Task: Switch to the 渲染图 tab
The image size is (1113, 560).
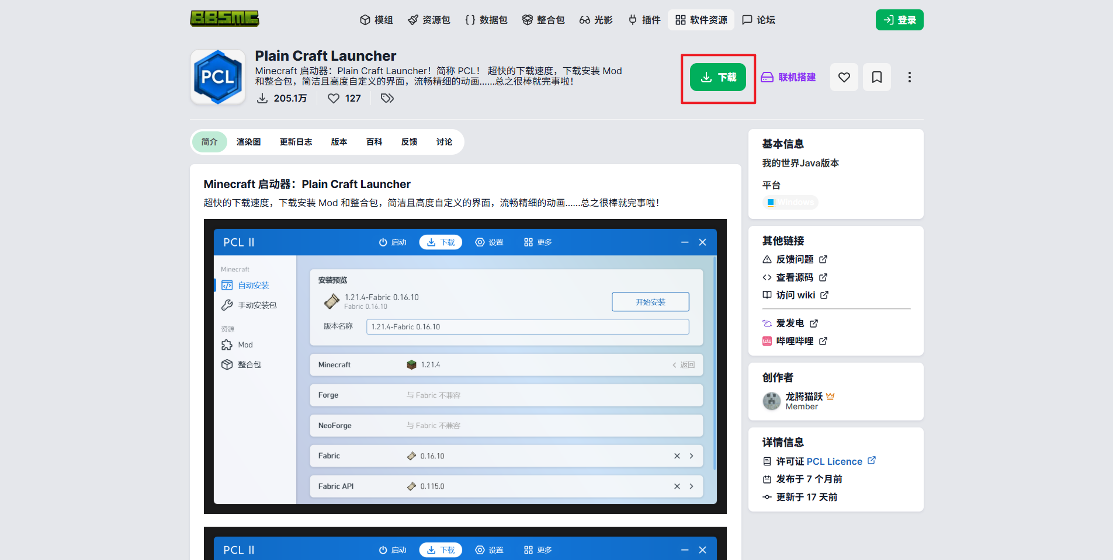Action: (248, 142)
